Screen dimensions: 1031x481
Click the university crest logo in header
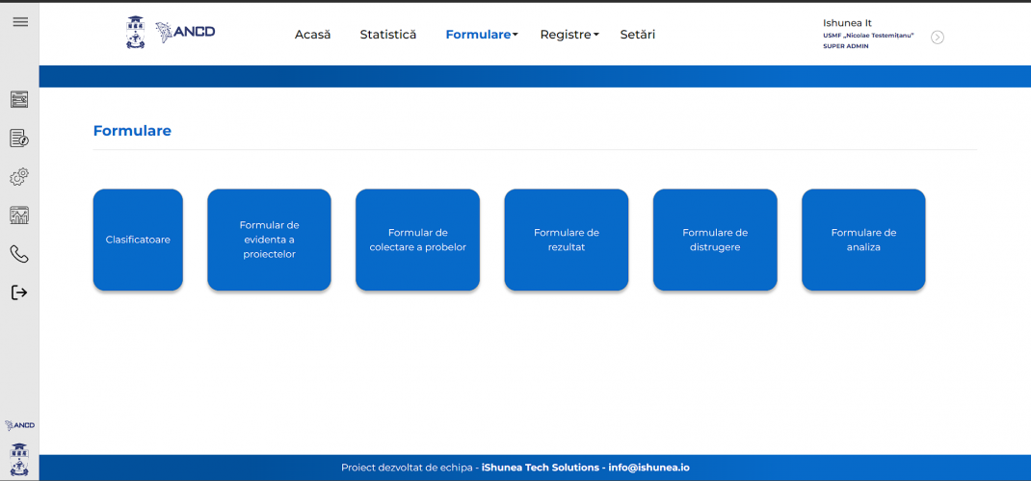[x=136, y=32]
